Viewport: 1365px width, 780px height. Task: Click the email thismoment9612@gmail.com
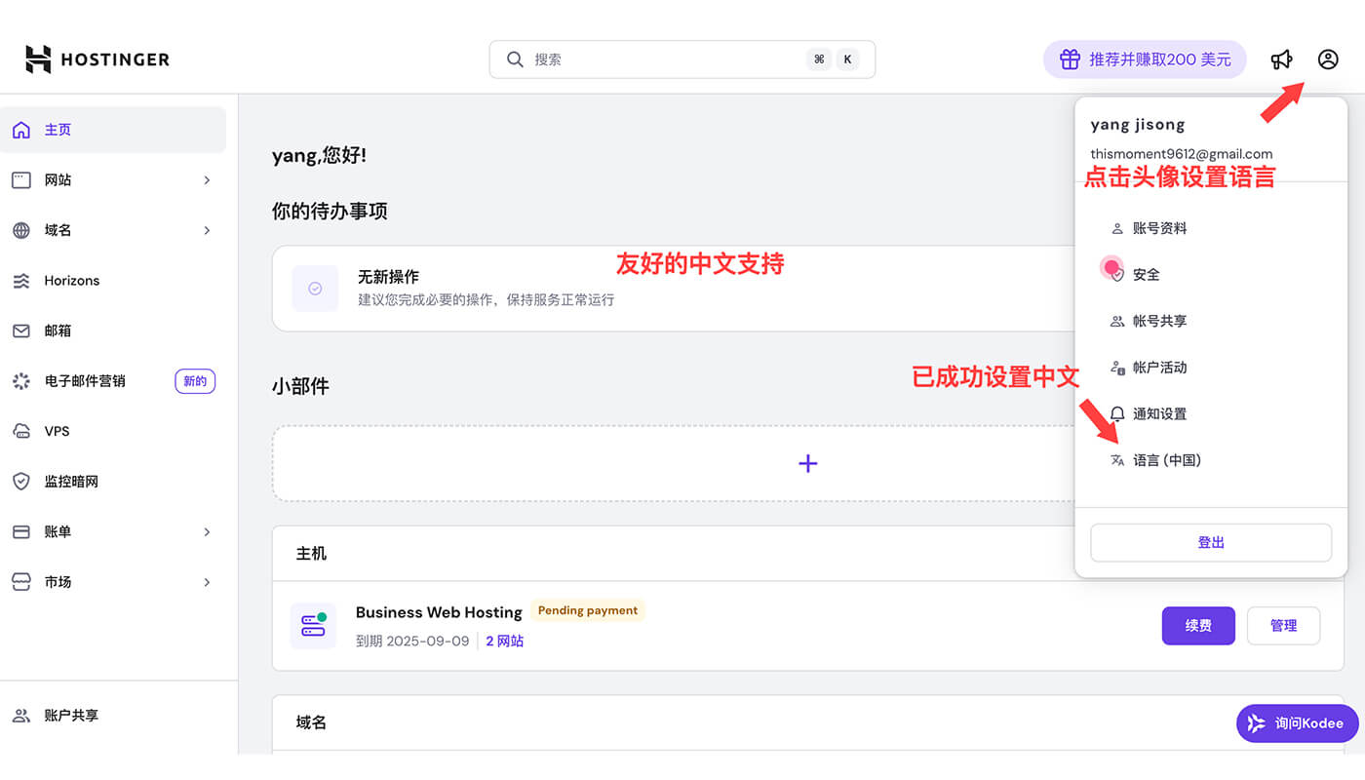1181,154
